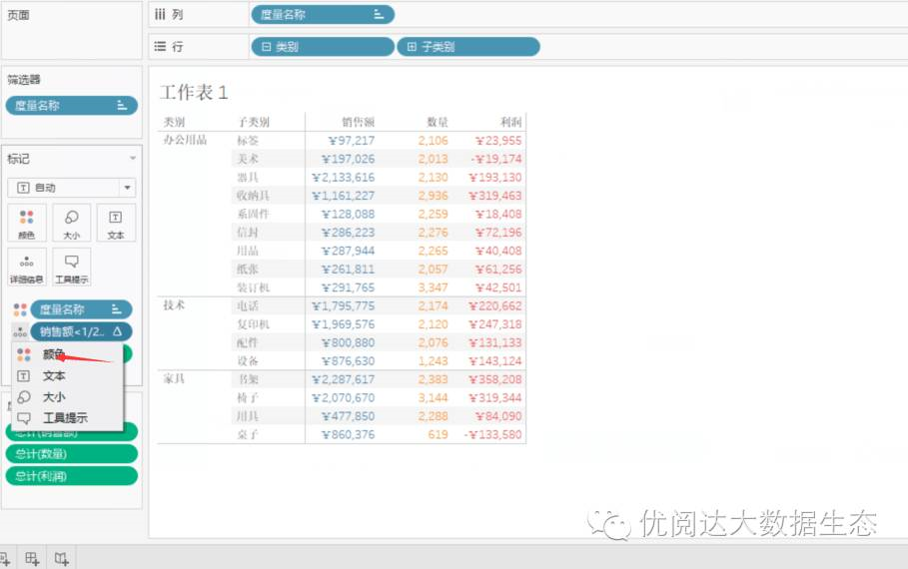Click the delta icon on 销售额 marks pill
The height and width of the screenshot is (569, 908).
118,331
